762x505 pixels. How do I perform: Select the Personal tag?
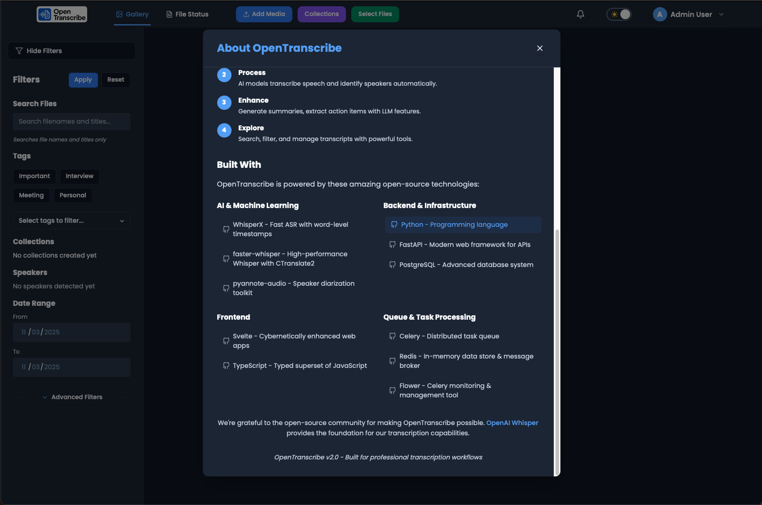click(x=73, y=196)
